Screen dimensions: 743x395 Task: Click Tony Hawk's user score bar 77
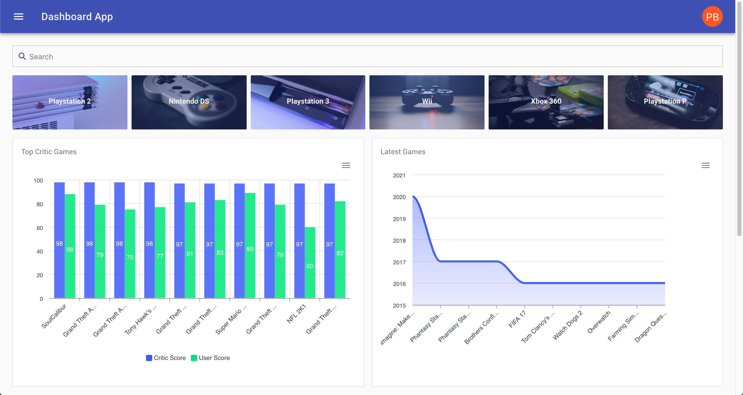(160, 253)
